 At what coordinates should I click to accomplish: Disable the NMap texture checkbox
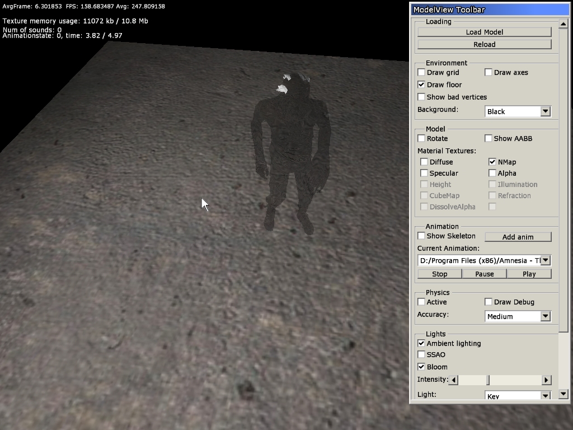coord(492,162)
